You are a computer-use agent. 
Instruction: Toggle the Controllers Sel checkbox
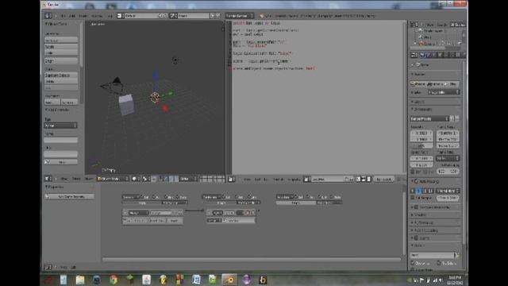(224, 197)
